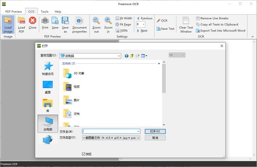Click the Print icon
The height and width of the screenshot is (167, 257).
(x=45, y=21)
